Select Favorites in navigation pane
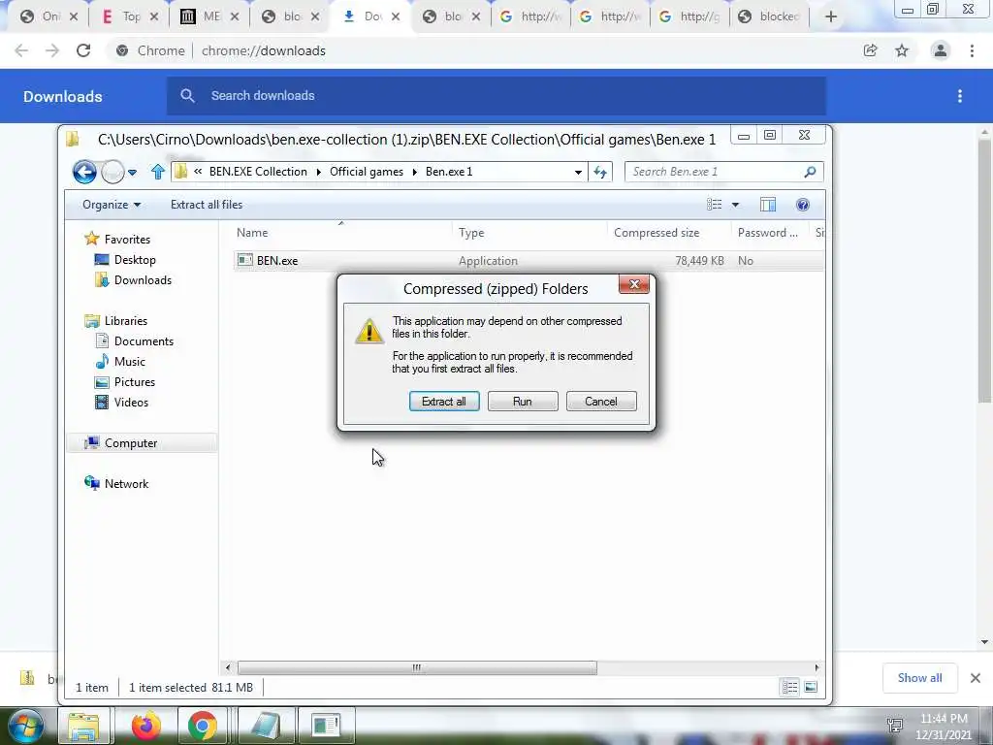993x745 pixels. pyautogui.click(x=127, y=239)
